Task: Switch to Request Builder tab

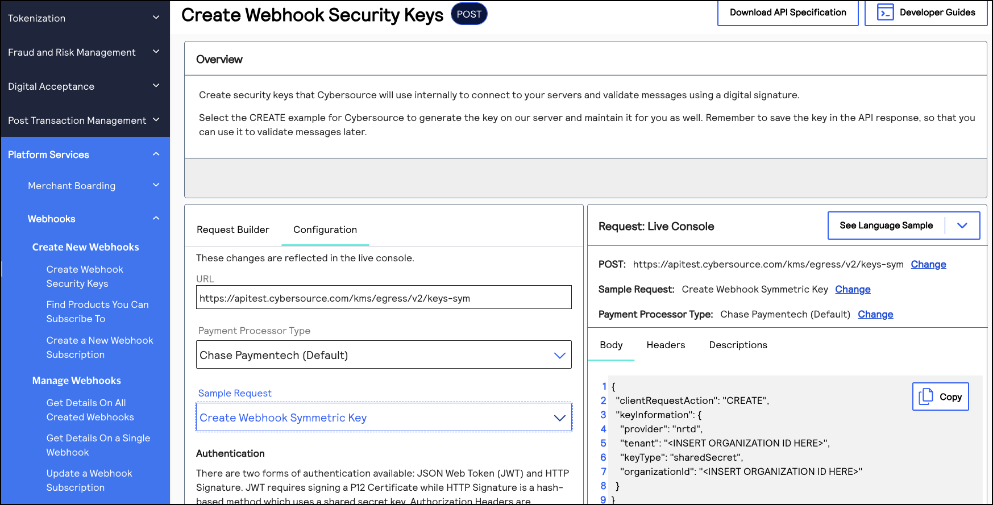Action: tap(233, 229)
